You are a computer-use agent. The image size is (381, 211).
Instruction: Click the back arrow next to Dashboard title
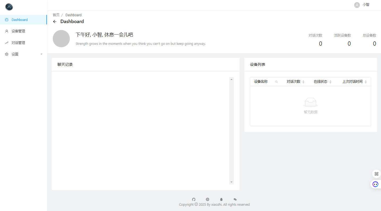55,21
